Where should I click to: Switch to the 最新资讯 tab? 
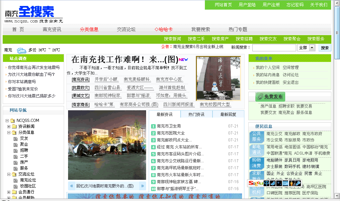click(165, 115)
